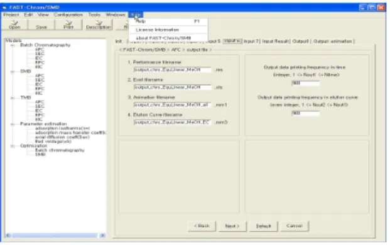This screenshot has height=245, width=390.
Task: Select adsorption mass transfer coeff tree item
Action: tap(70, 133)
